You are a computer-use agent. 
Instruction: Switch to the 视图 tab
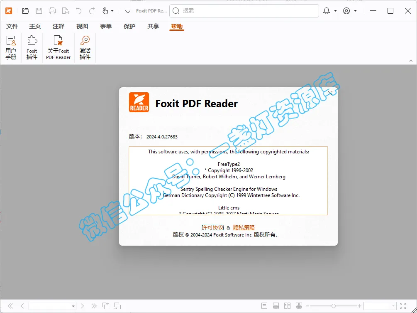pos(82,26)
